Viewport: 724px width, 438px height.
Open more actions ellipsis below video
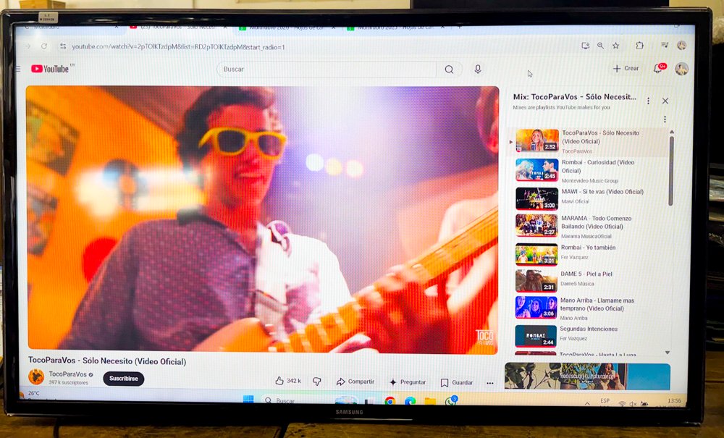(490, 383)
